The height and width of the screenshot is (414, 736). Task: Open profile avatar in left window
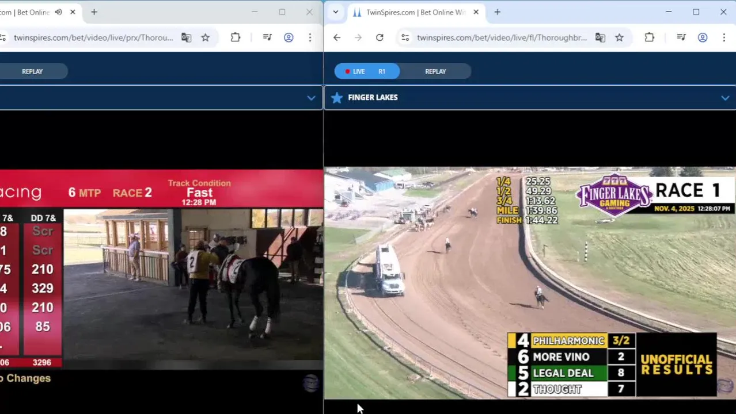coord(289,37)
